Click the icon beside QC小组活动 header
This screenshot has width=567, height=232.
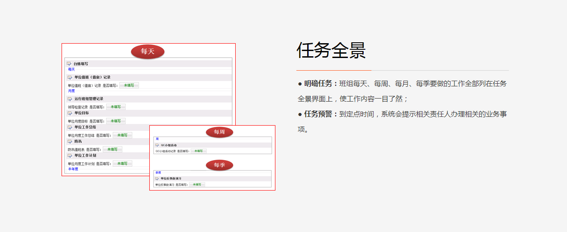pos(157,145)
